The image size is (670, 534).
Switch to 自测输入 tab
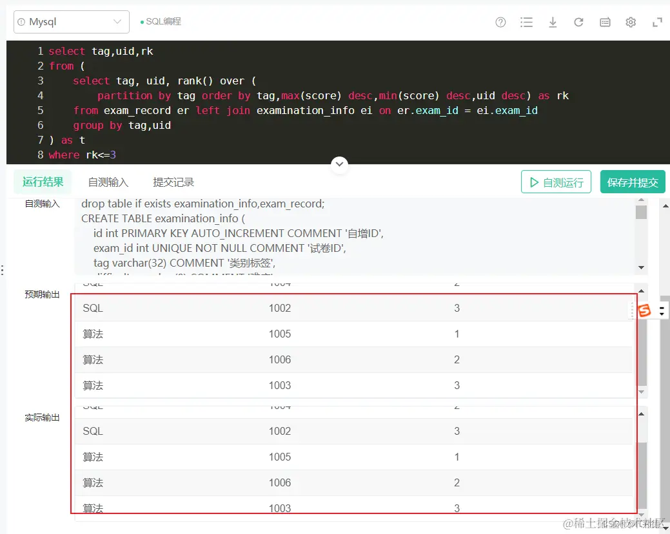pos(108,182)
